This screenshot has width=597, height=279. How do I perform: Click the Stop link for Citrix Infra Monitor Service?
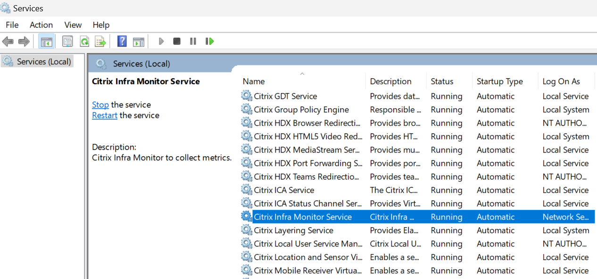point(100,104)
